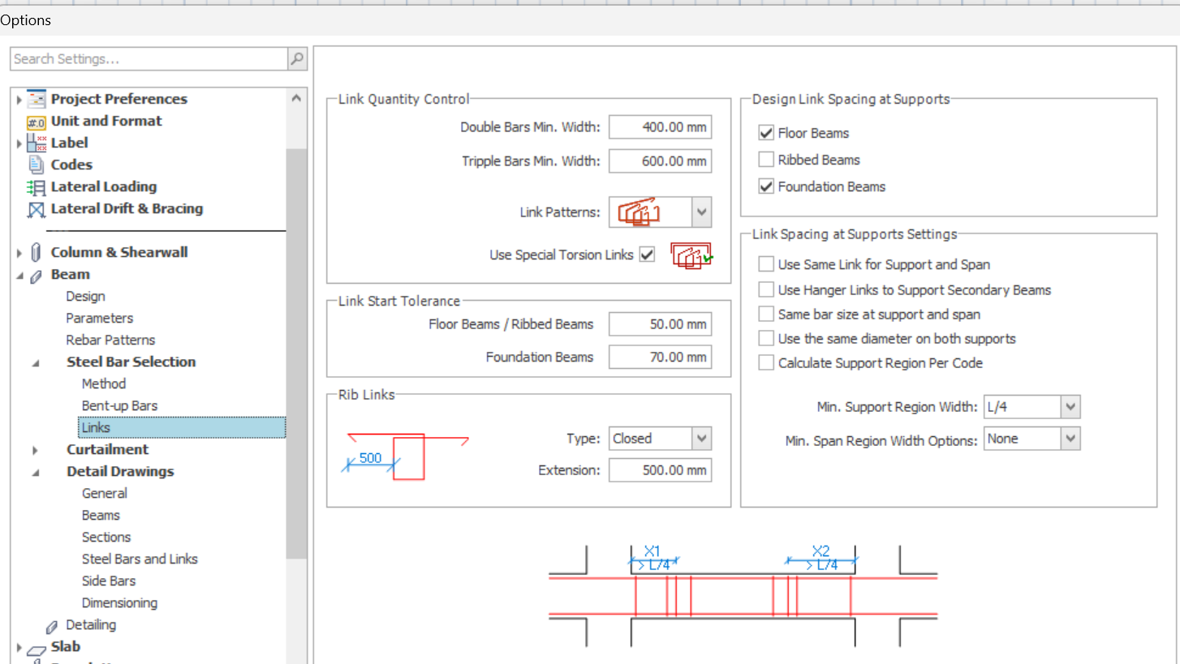Select the Project Preferences icon

click(37, 99)
